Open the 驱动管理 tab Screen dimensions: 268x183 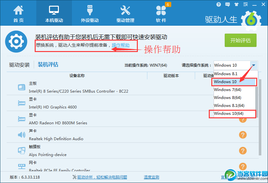point(125,14)
